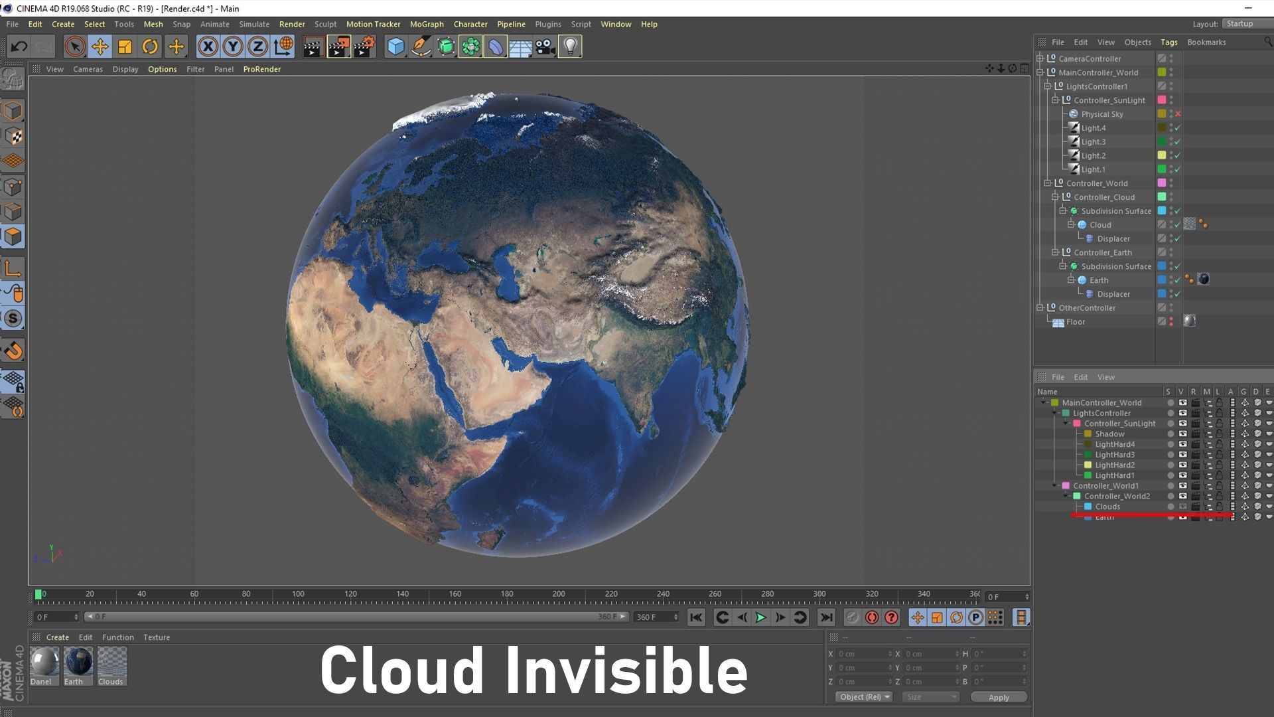Select the Rotate tool
This screenshot has width=1274, height=717.
pos(150,46)
